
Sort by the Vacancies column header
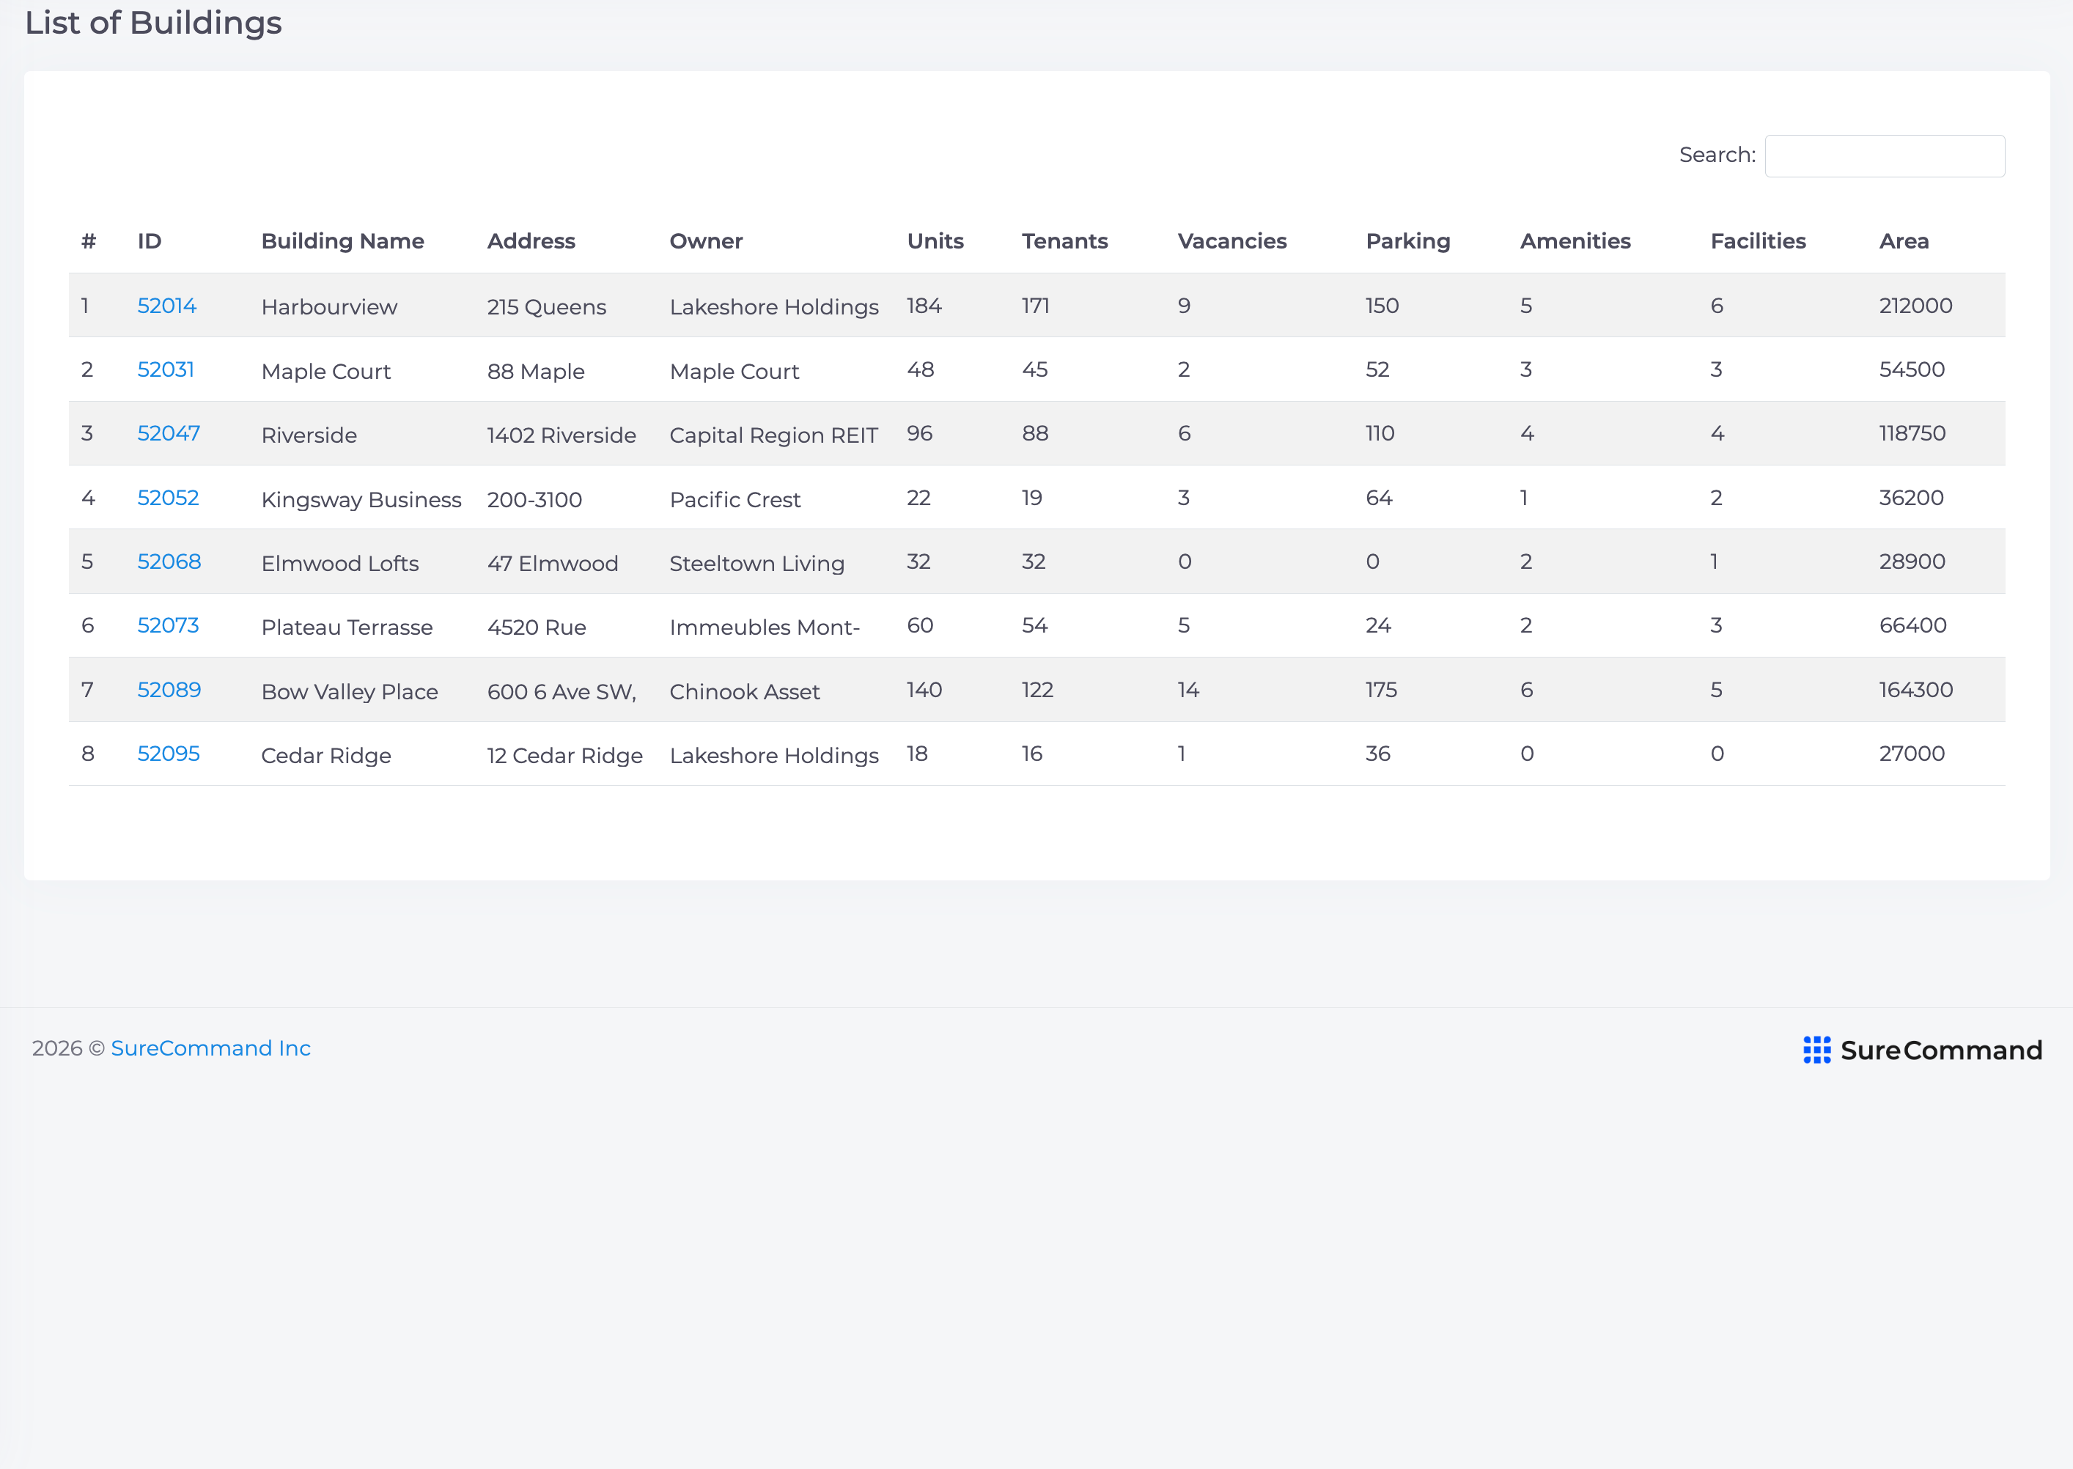[1232, 240]
